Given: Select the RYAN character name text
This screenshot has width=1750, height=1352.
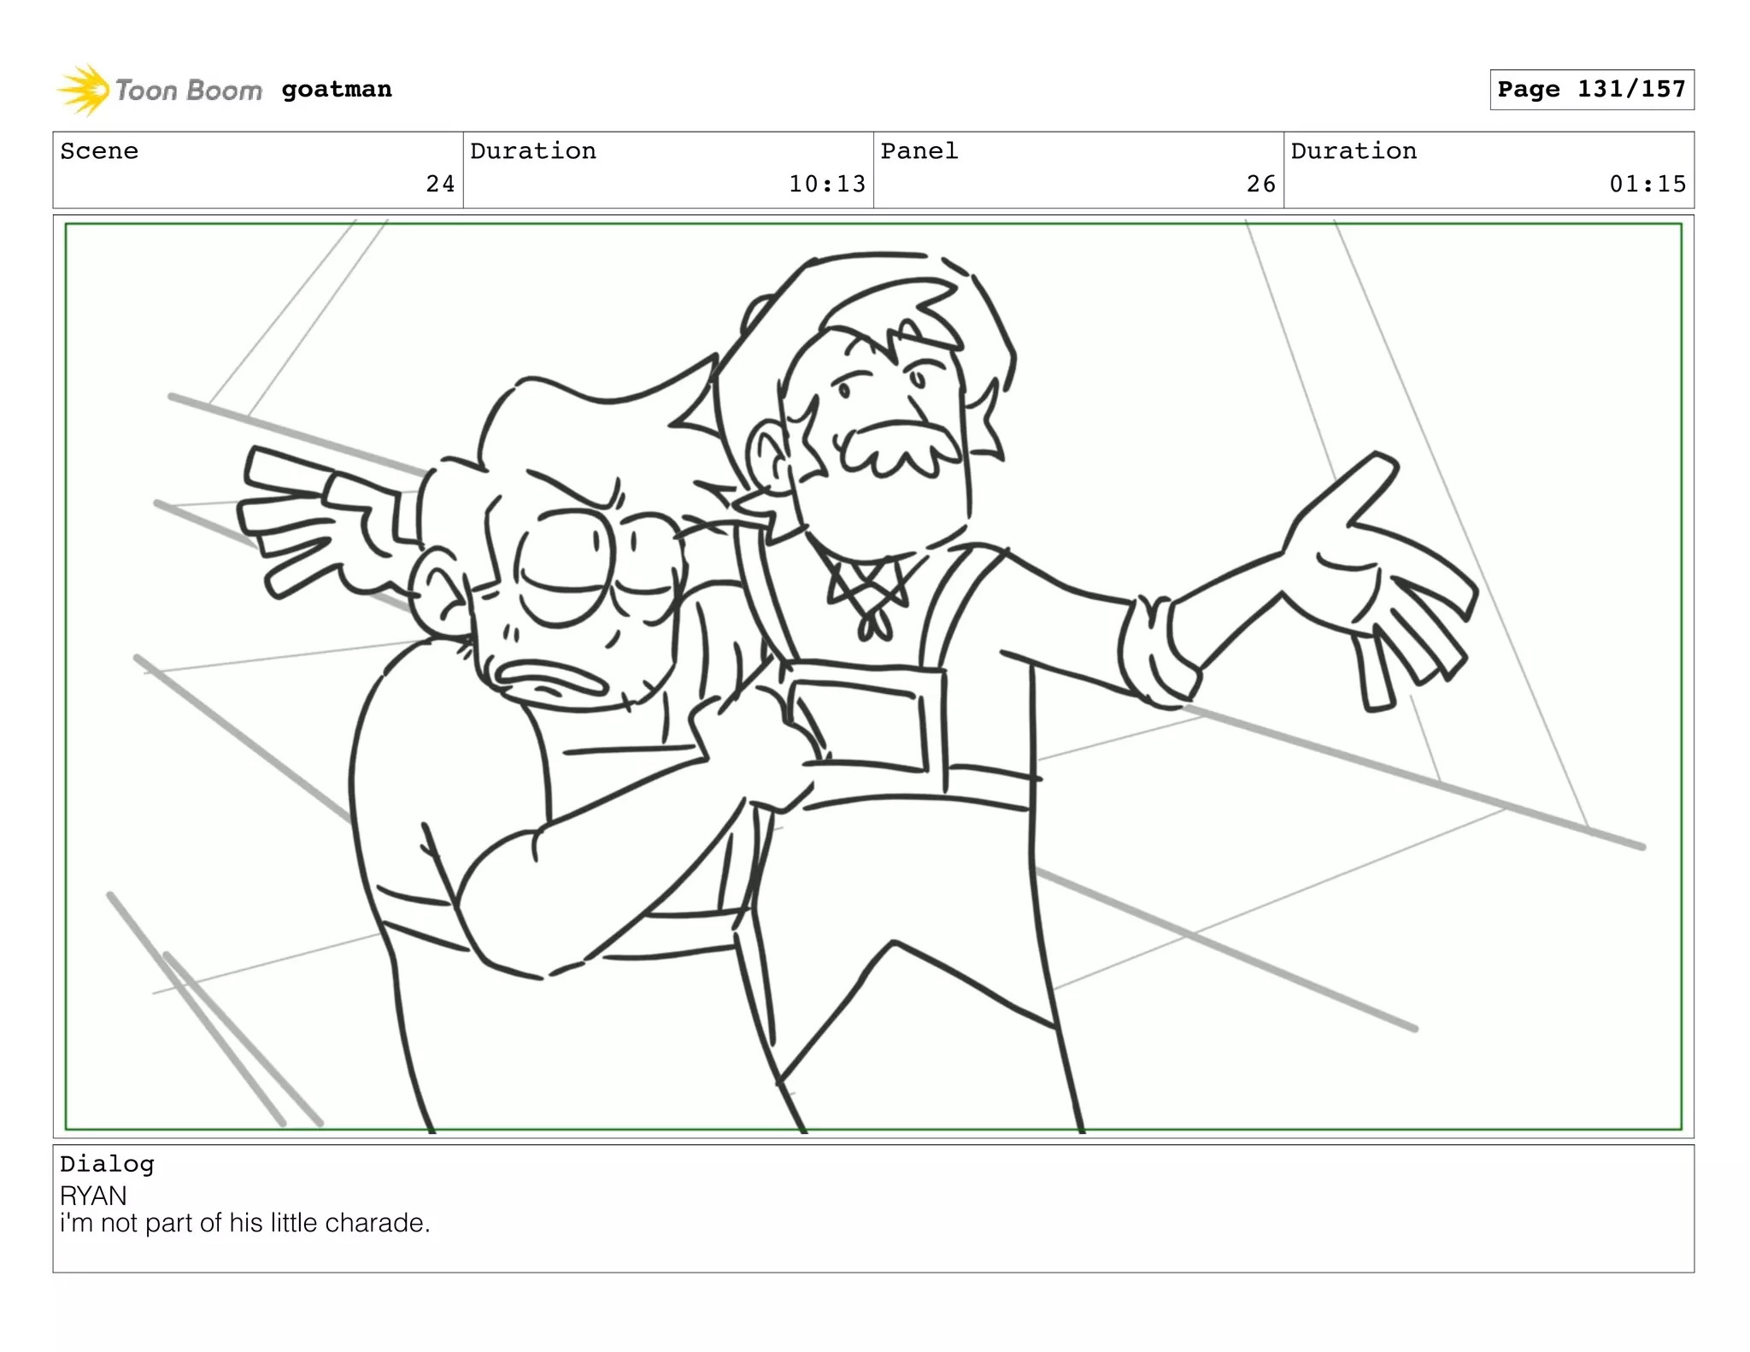Looking at the screenshot, I should pos(93,1195).
